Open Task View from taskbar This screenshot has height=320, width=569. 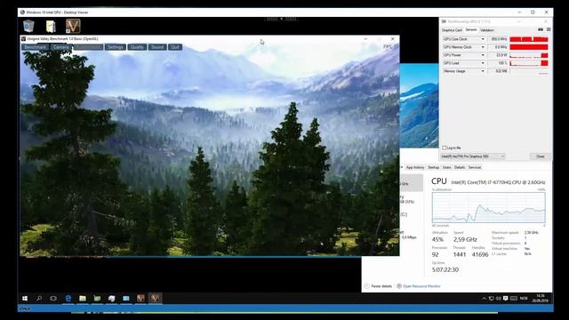click(53, 299)
